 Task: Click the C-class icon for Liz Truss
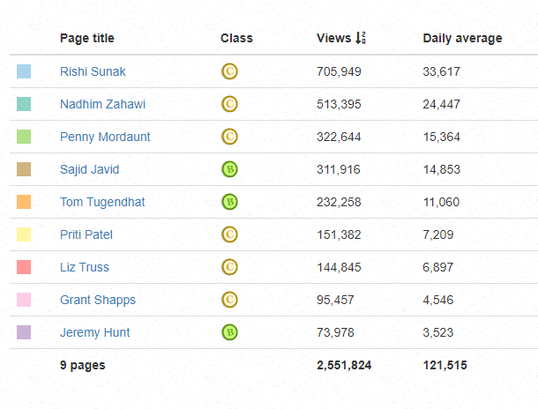pos(229,267)
